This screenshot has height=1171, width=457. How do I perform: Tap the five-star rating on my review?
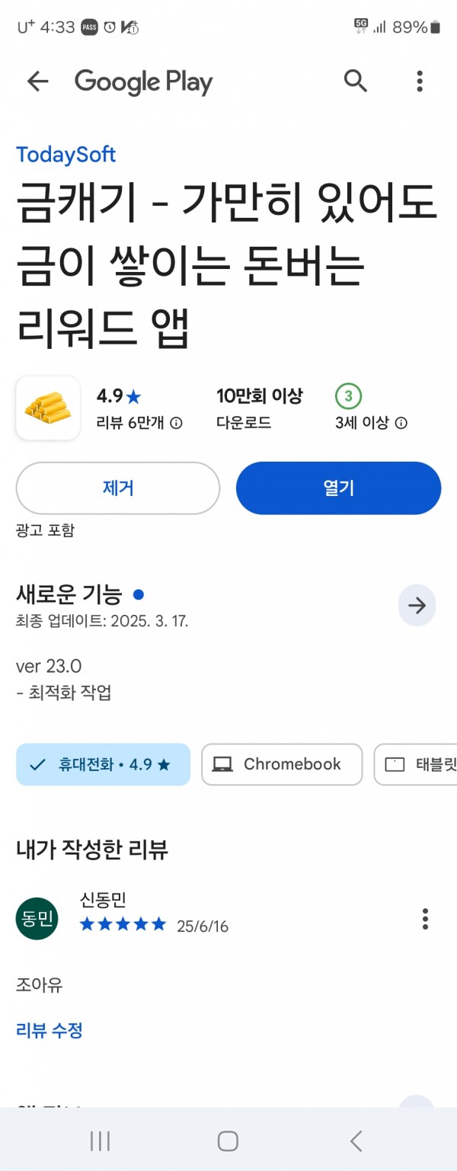point(123,925)
